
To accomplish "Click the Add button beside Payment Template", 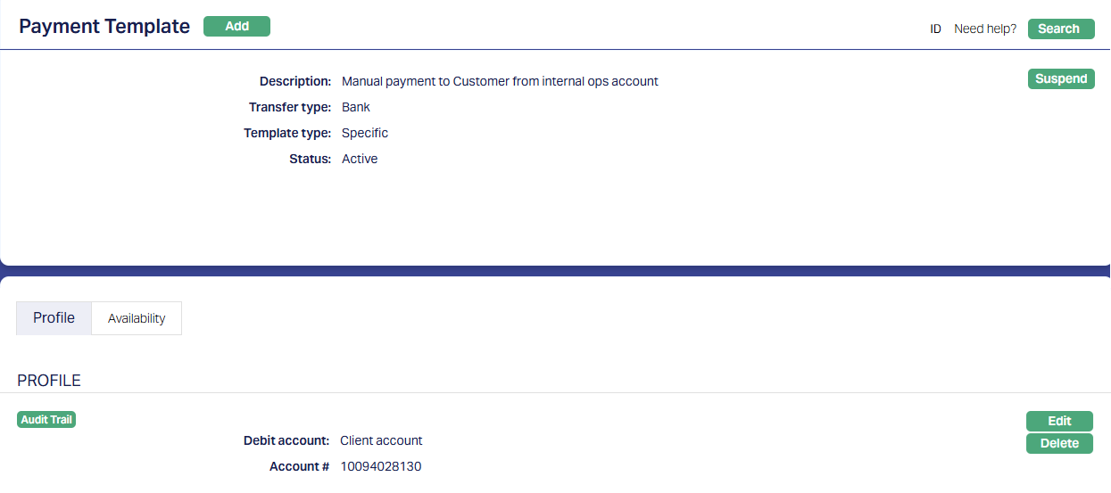I will (x=236, y=27).
